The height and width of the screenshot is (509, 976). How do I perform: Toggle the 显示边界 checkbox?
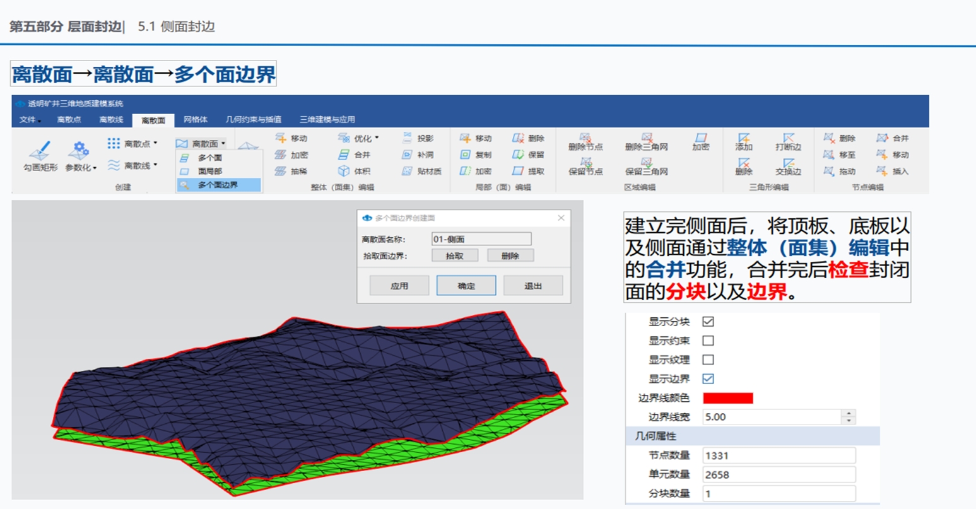(x=708, y=379)
